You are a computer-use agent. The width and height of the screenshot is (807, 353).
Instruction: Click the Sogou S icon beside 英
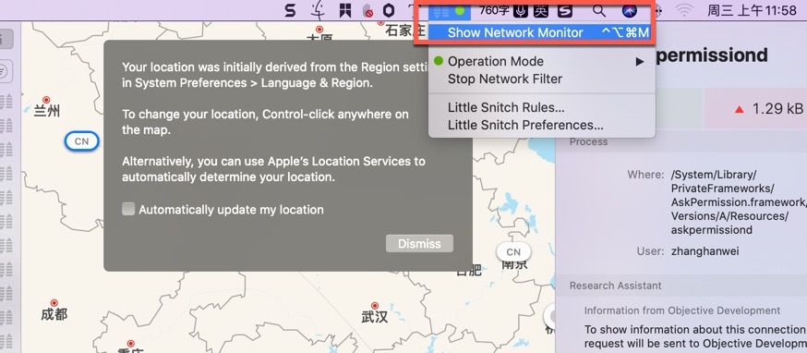pyautogui.click(x=566, y=10)
